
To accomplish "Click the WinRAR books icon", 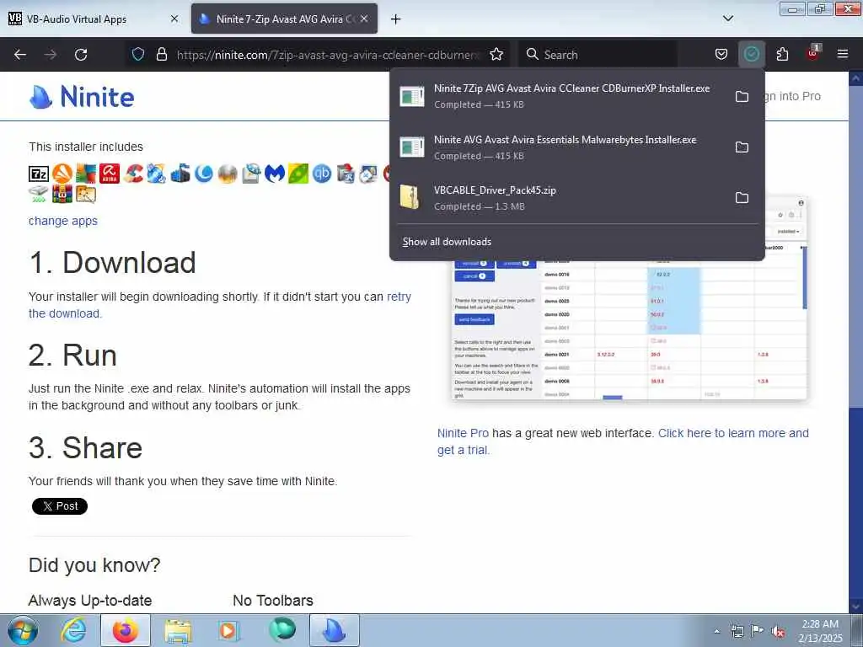I will click(x=62, y=194).
